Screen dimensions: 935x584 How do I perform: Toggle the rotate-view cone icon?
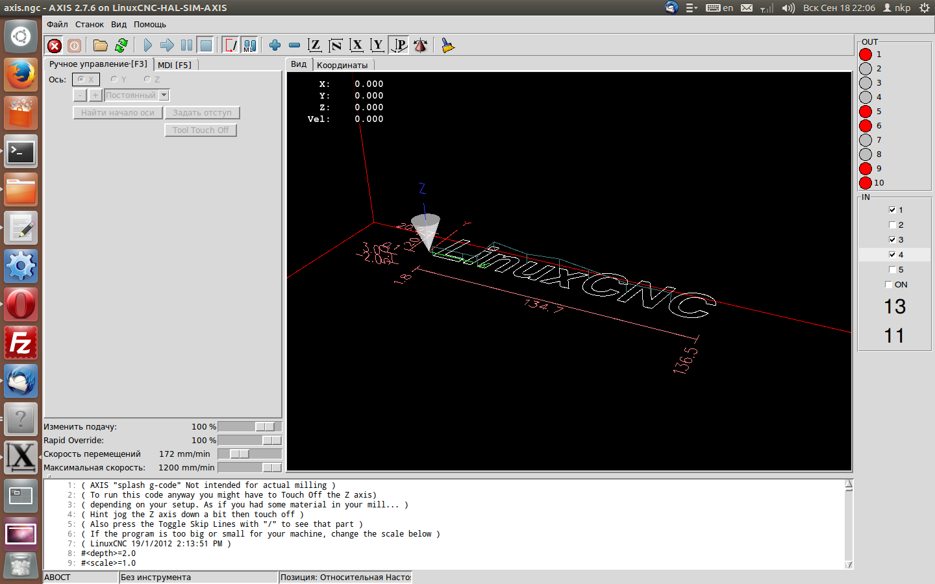coord(420,45)
